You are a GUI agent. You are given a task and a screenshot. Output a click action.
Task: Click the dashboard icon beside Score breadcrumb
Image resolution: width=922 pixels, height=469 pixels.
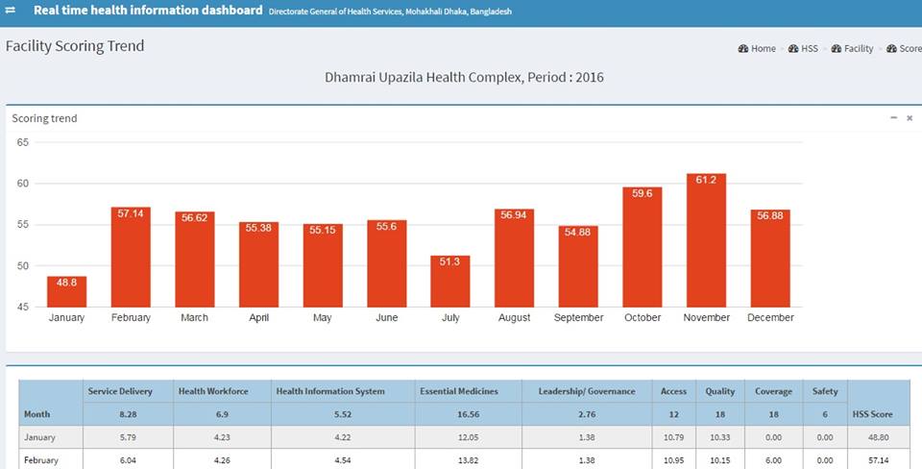891,48
